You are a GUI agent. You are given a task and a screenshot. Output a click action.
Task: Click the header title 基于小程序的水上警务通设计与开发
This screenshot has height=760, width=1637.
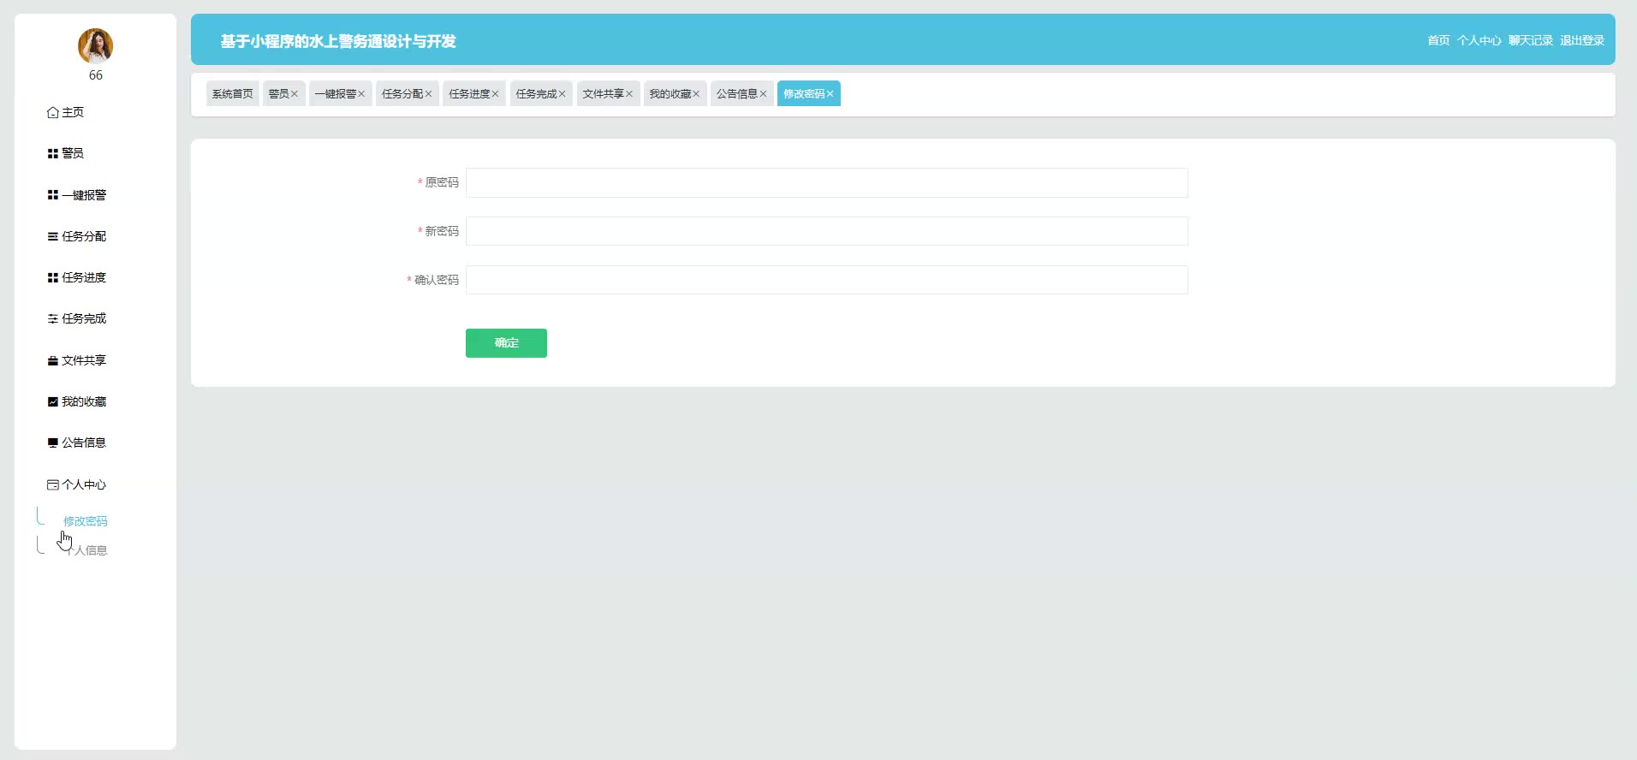coord(338,41)
